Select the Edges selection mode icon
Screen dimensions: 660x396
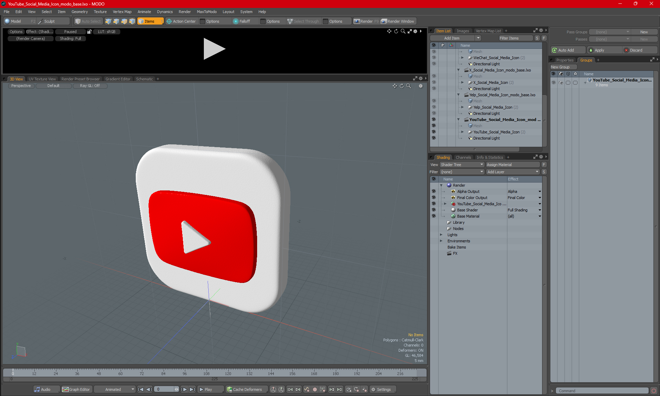click(116, 21)
